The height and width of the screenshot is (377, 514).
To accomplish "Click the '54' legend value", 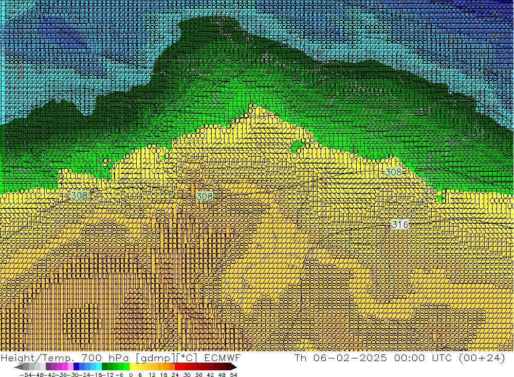I will point(233,375).
